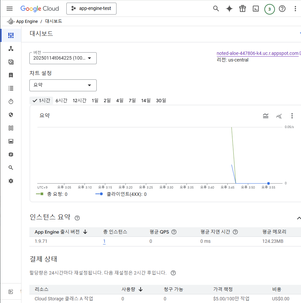Open 평균 QPS help icon
The image size is (301, 303).
[x=174, y=232]
